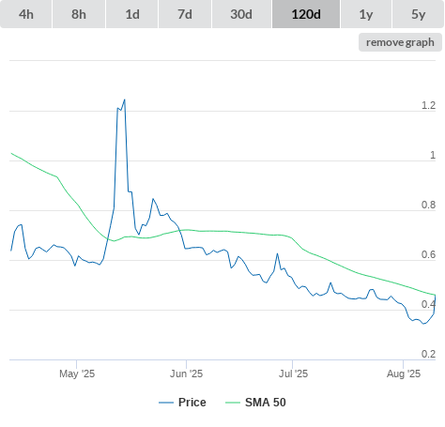445x427 pixels.
Task: Click the 1.2 price axis value
Action: pyautogui.click(x=428, y=105)
